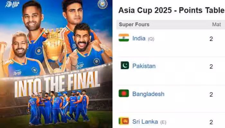The image size is (225, 128).
Task: Click the golden trophy in the poster
Action: 54,48
